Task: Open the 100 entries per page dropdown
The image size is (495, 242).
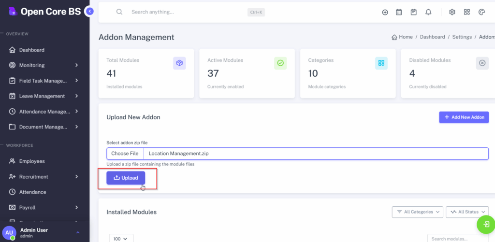Action: pyautogui.click(x=121, y=238)
